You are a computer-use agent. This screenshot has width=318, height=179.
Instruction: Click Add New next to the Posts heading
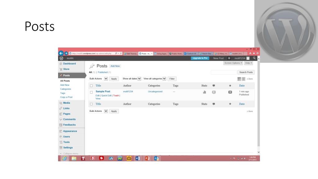115,66
